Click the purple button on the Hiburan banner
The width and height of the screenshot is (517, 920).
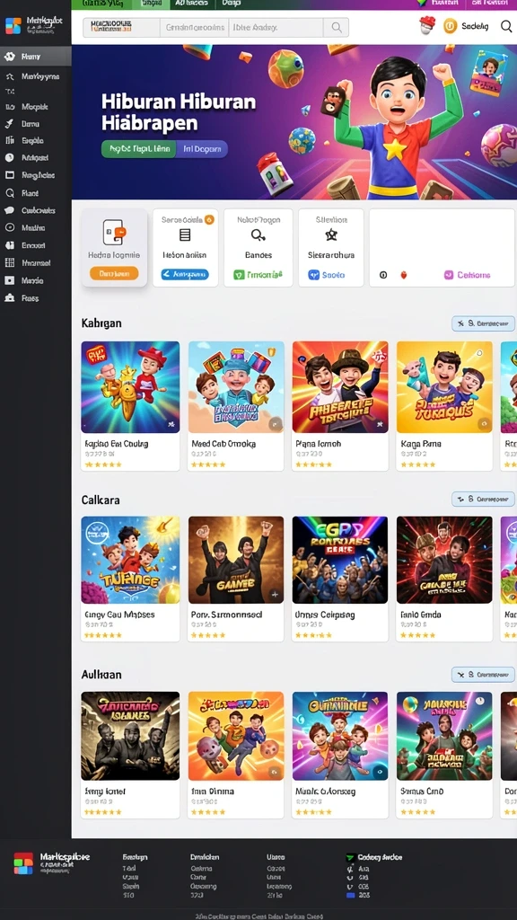tap(202, 149)
